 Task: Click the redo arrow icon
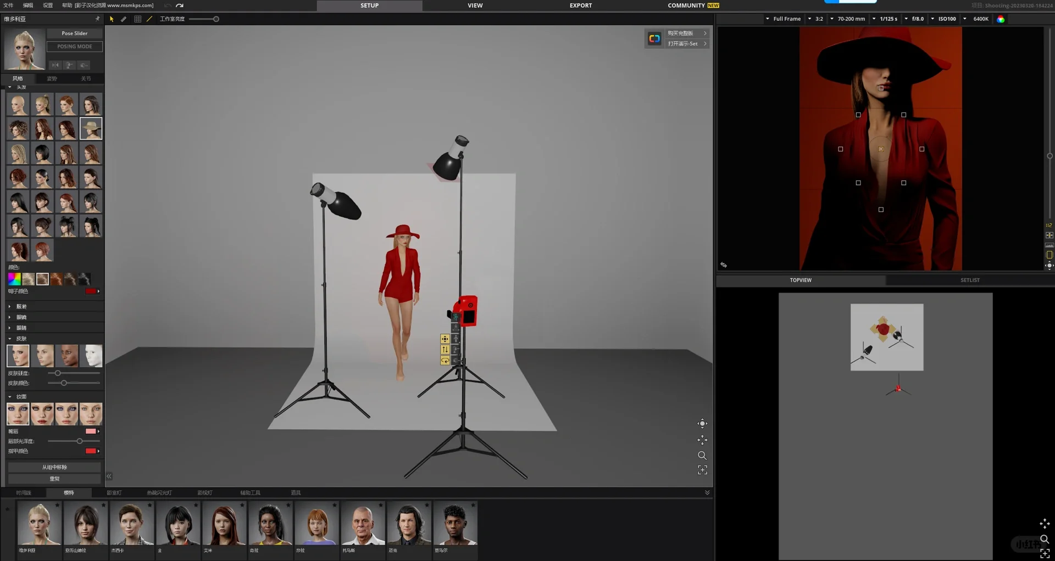[x=180, y=5]
